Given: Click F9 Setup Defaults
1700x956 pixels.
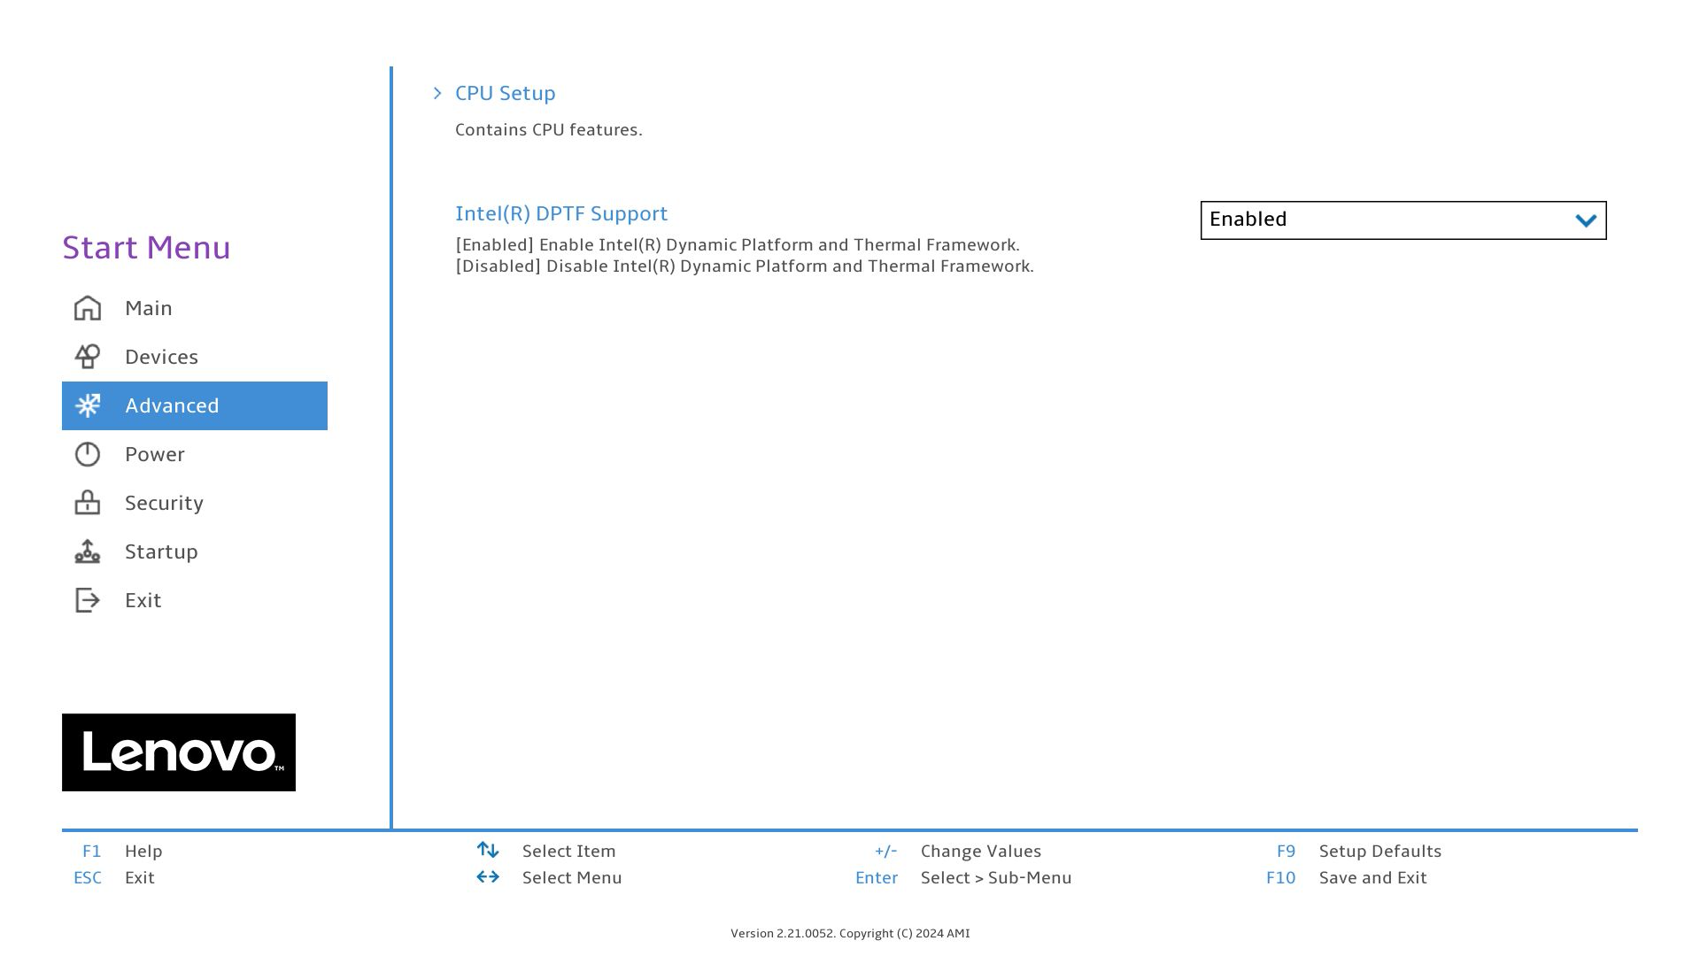Looking at the screenshot, I should [x=1379, y=851].
